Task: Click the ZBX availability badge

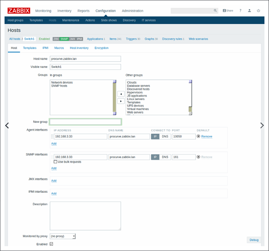Action: pos(56,39)
